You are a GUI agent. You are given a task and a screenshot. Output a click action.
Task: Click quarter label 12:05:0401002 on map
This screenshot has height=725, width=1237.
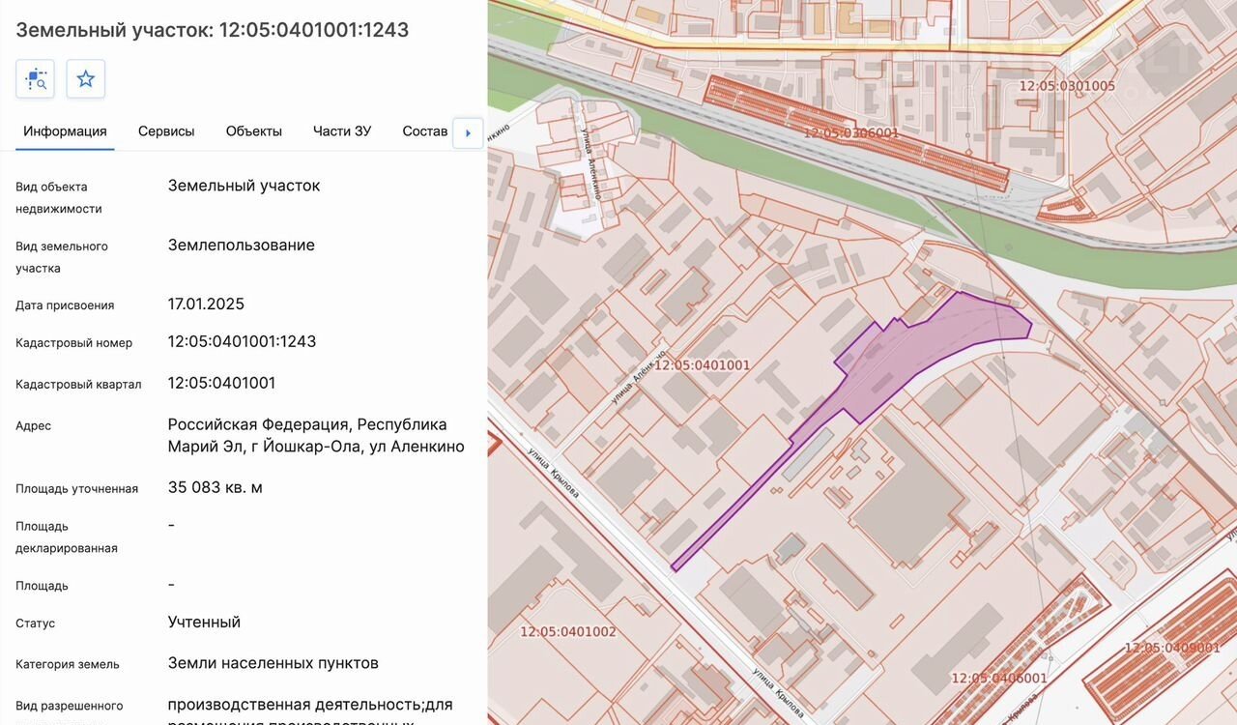point(568,632)
